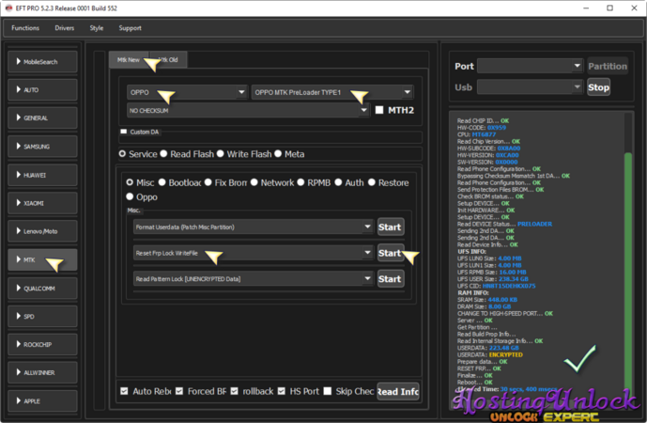Select the APPLE sidebar module
Screen dimensions: 647x423
click(47, 401)
